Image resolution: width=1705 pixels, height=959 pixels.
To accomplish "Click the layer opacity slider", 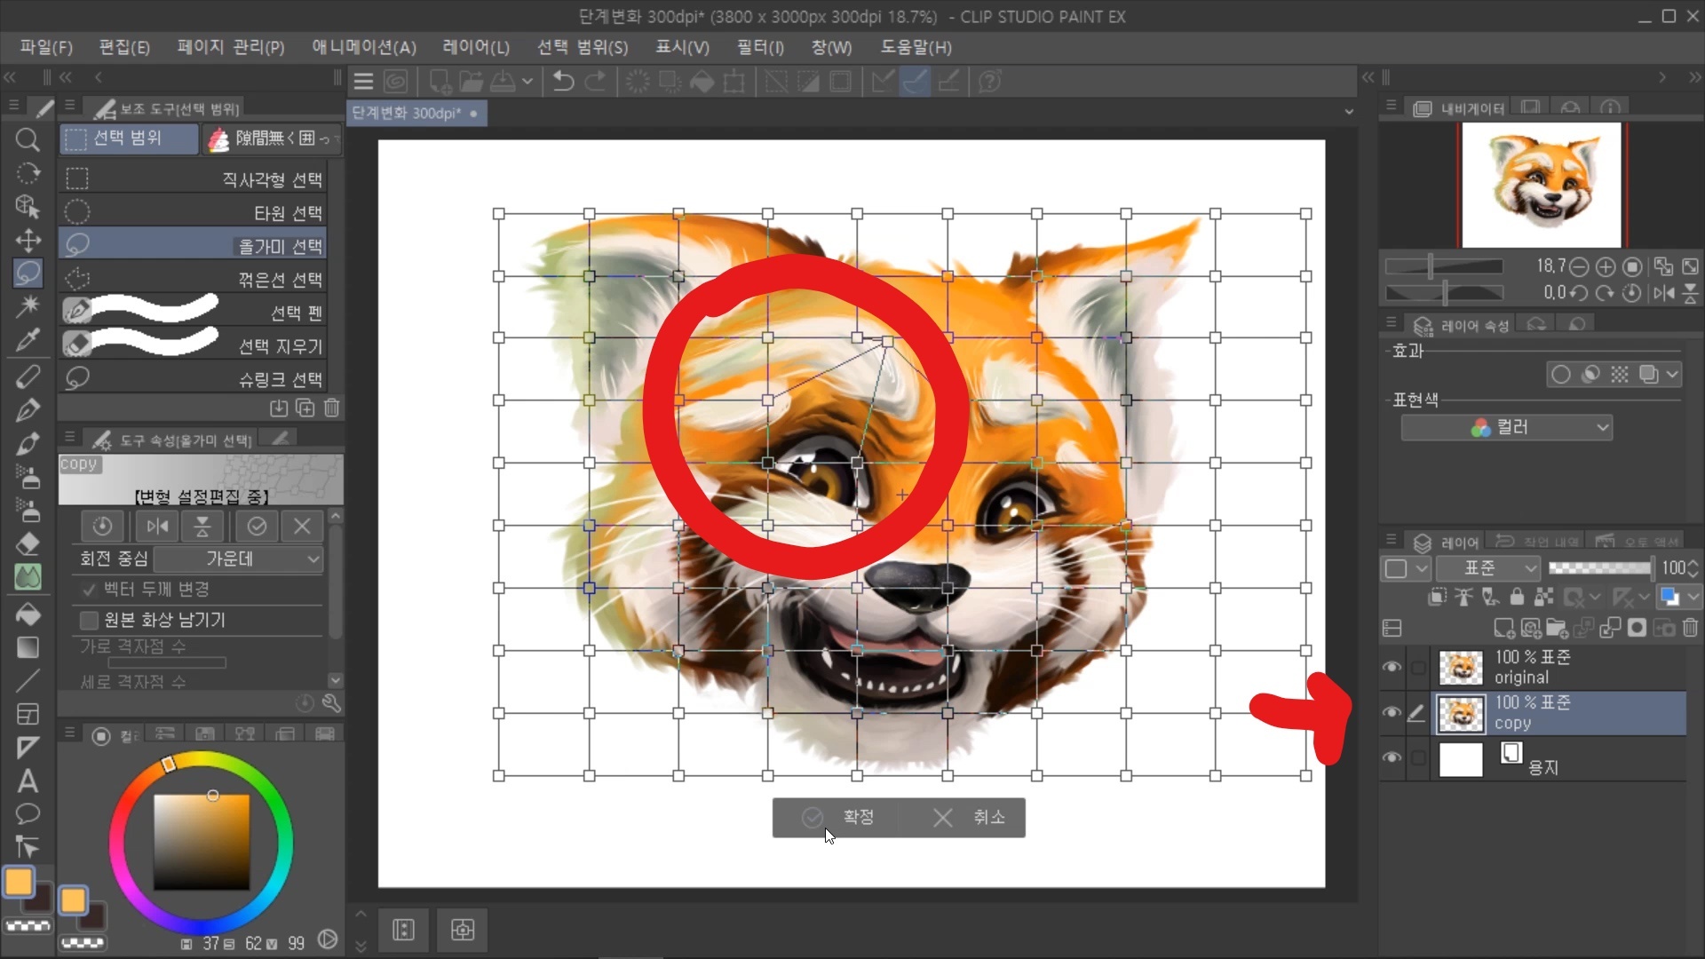I will click(x=1598, y=568).
